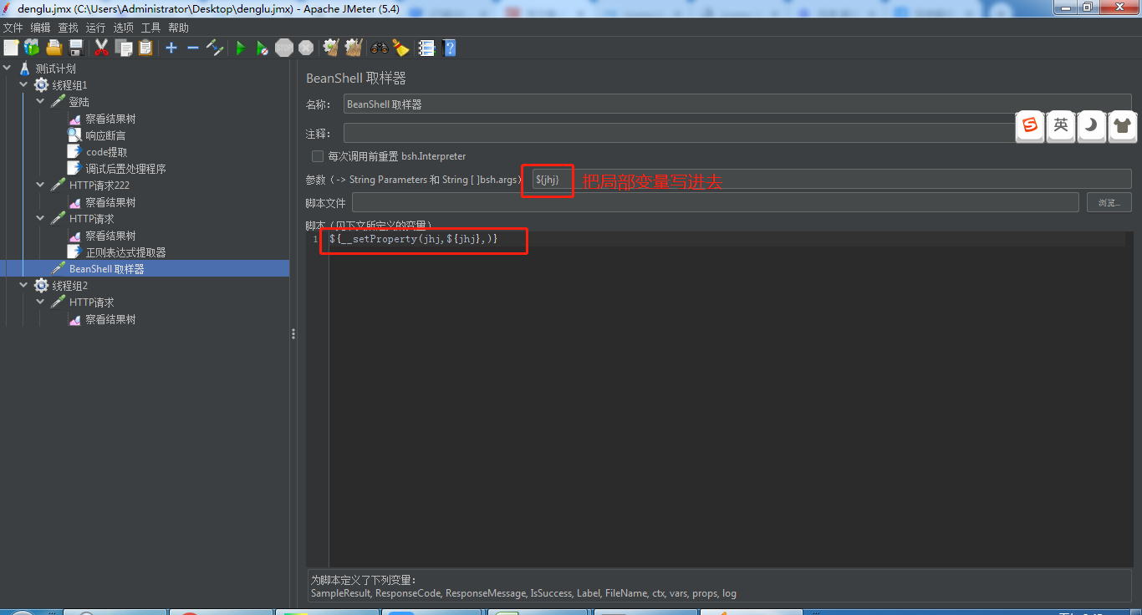This screenshot has height=615, width=1142.
Task: Select BeanShell 取样器 in the tree
Action: coord(106,269)
